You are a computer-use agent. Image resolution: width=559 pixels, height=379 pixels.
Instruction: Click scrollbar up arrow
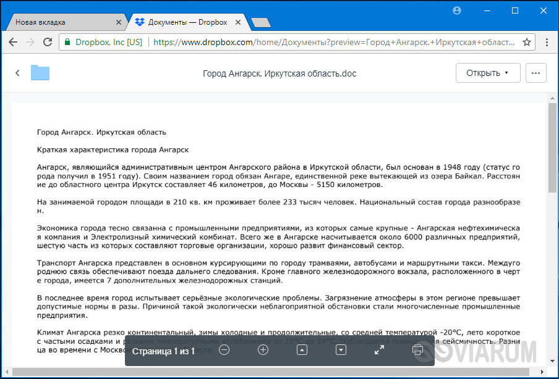(x=552, y=98)
